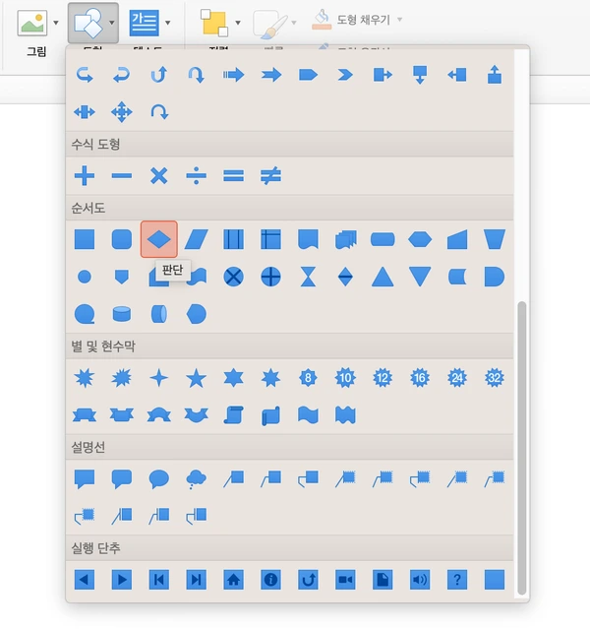Select the information action button shape
The image size is (590, 629).
point(271,580)
